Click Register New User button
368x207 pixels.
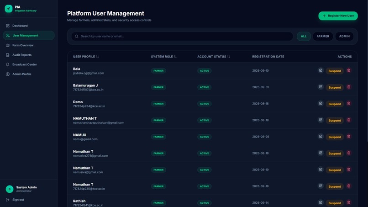[338, 16]
